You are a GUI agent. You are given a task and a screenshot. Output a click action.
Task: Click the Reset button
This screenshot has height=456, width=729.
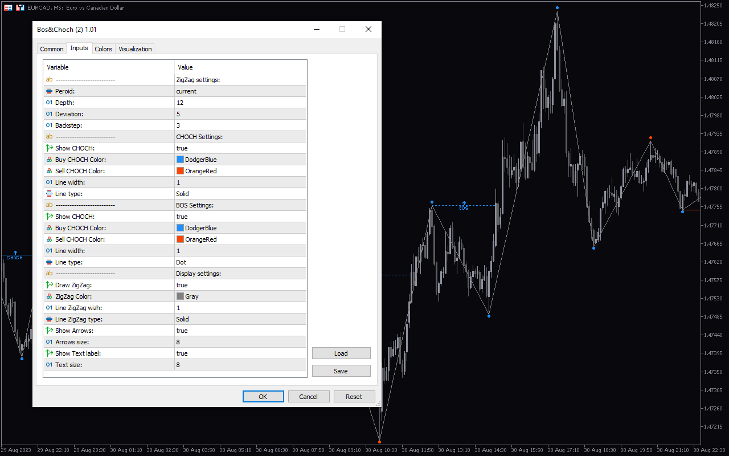(x=354, y=397)
